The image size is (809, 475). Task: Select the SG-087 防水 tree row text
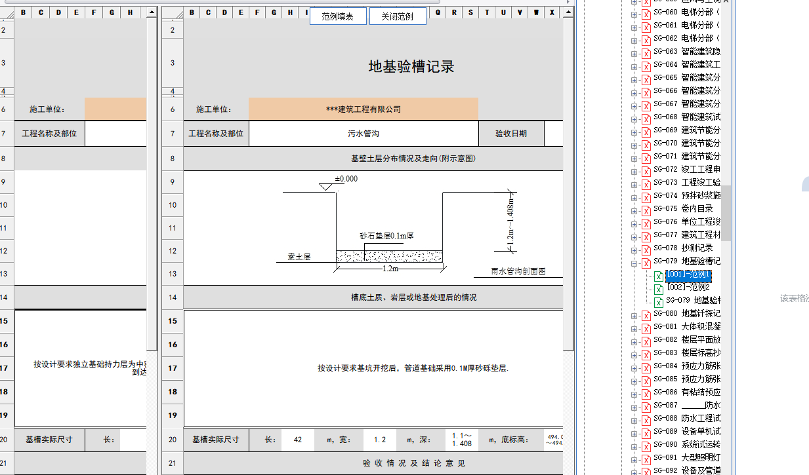point(687,405)
